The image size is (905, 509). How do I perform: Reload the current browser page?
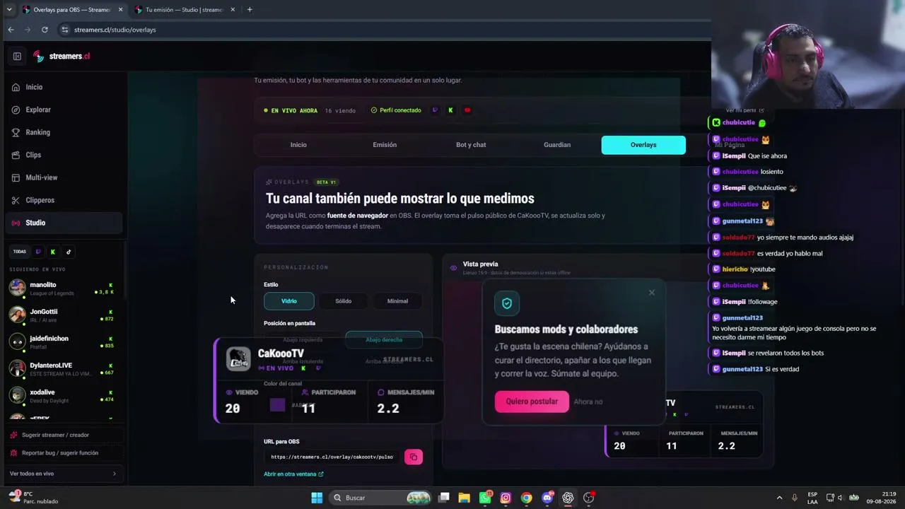click(x=45, y=30)
